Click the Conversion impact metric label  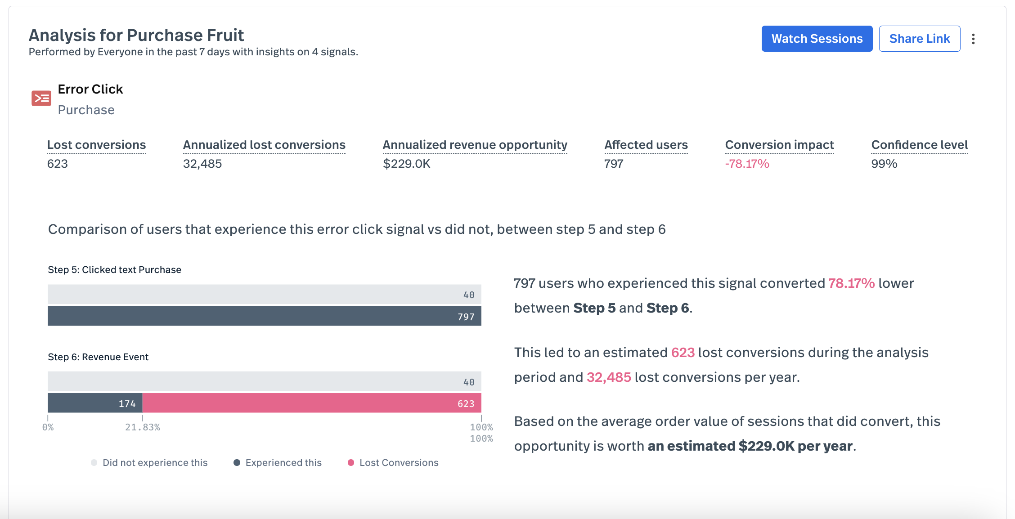tap(779, 145)
